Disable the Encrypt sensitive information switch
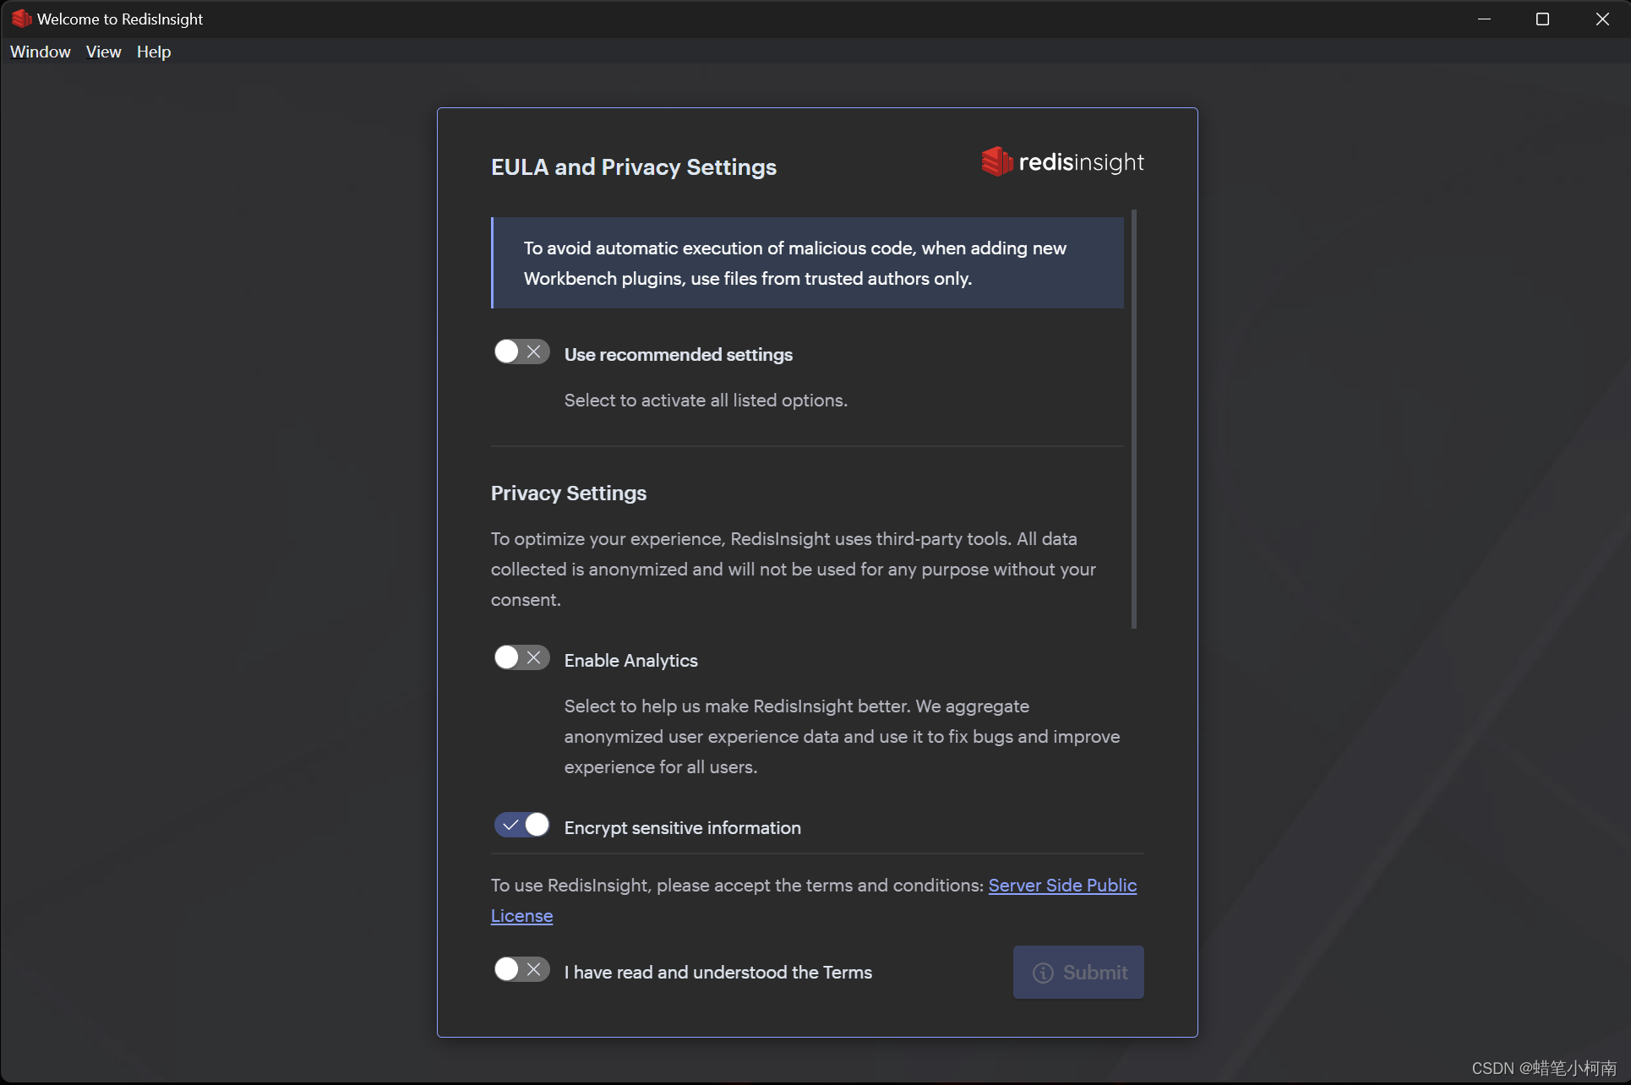This screenshot has height=1085, width=1631. tap(521, 825)
